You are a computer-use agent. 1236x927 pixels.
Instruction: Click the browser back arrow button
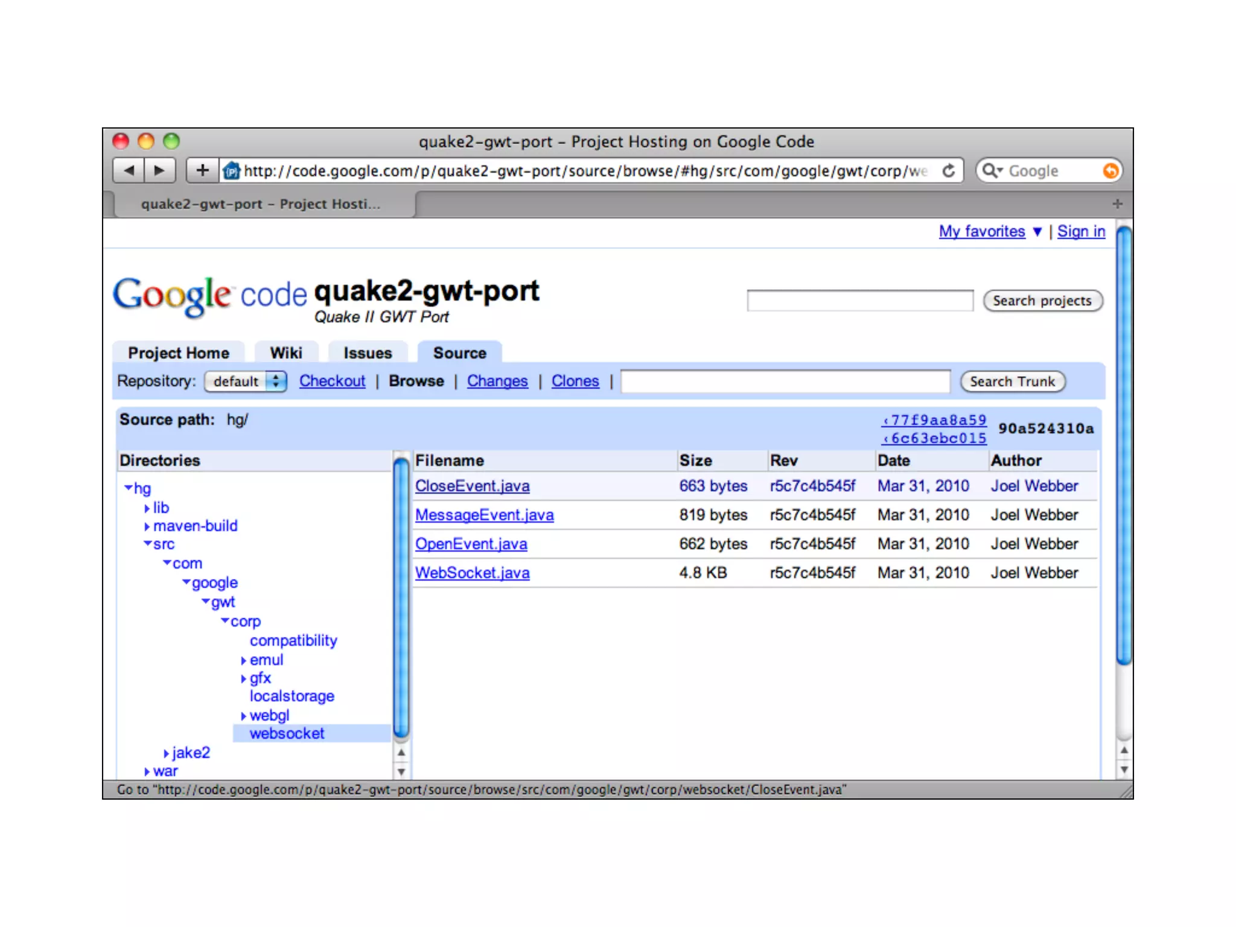(x=129, y=171)
